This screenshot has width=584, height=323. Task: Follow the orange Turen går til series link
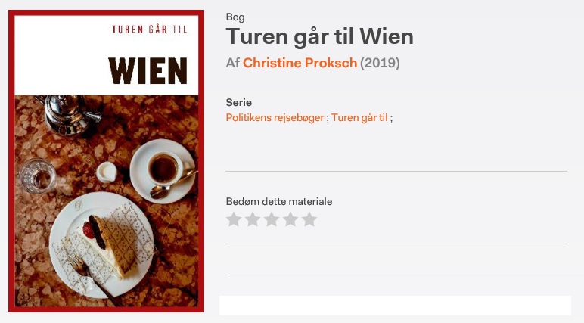coord(359,118)
